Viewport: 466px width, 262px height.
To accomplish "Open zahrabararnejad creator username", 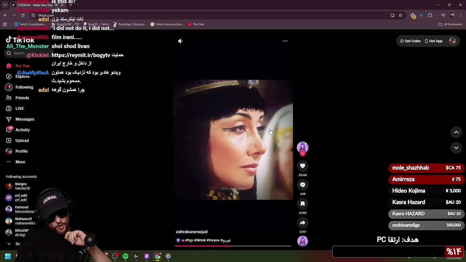I will (191, 232).
